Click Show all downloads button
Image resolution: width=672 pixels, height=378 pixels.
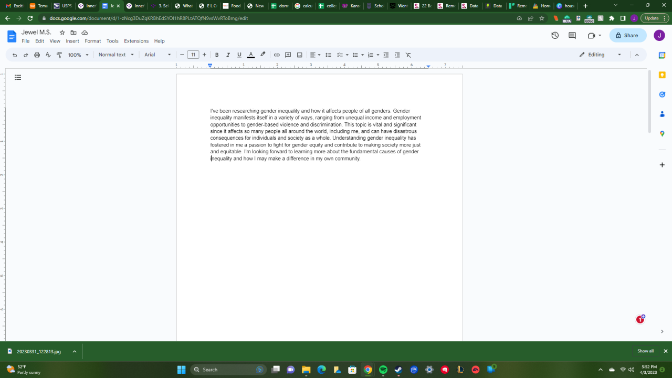pyautogui.click(x=645, y=351)
